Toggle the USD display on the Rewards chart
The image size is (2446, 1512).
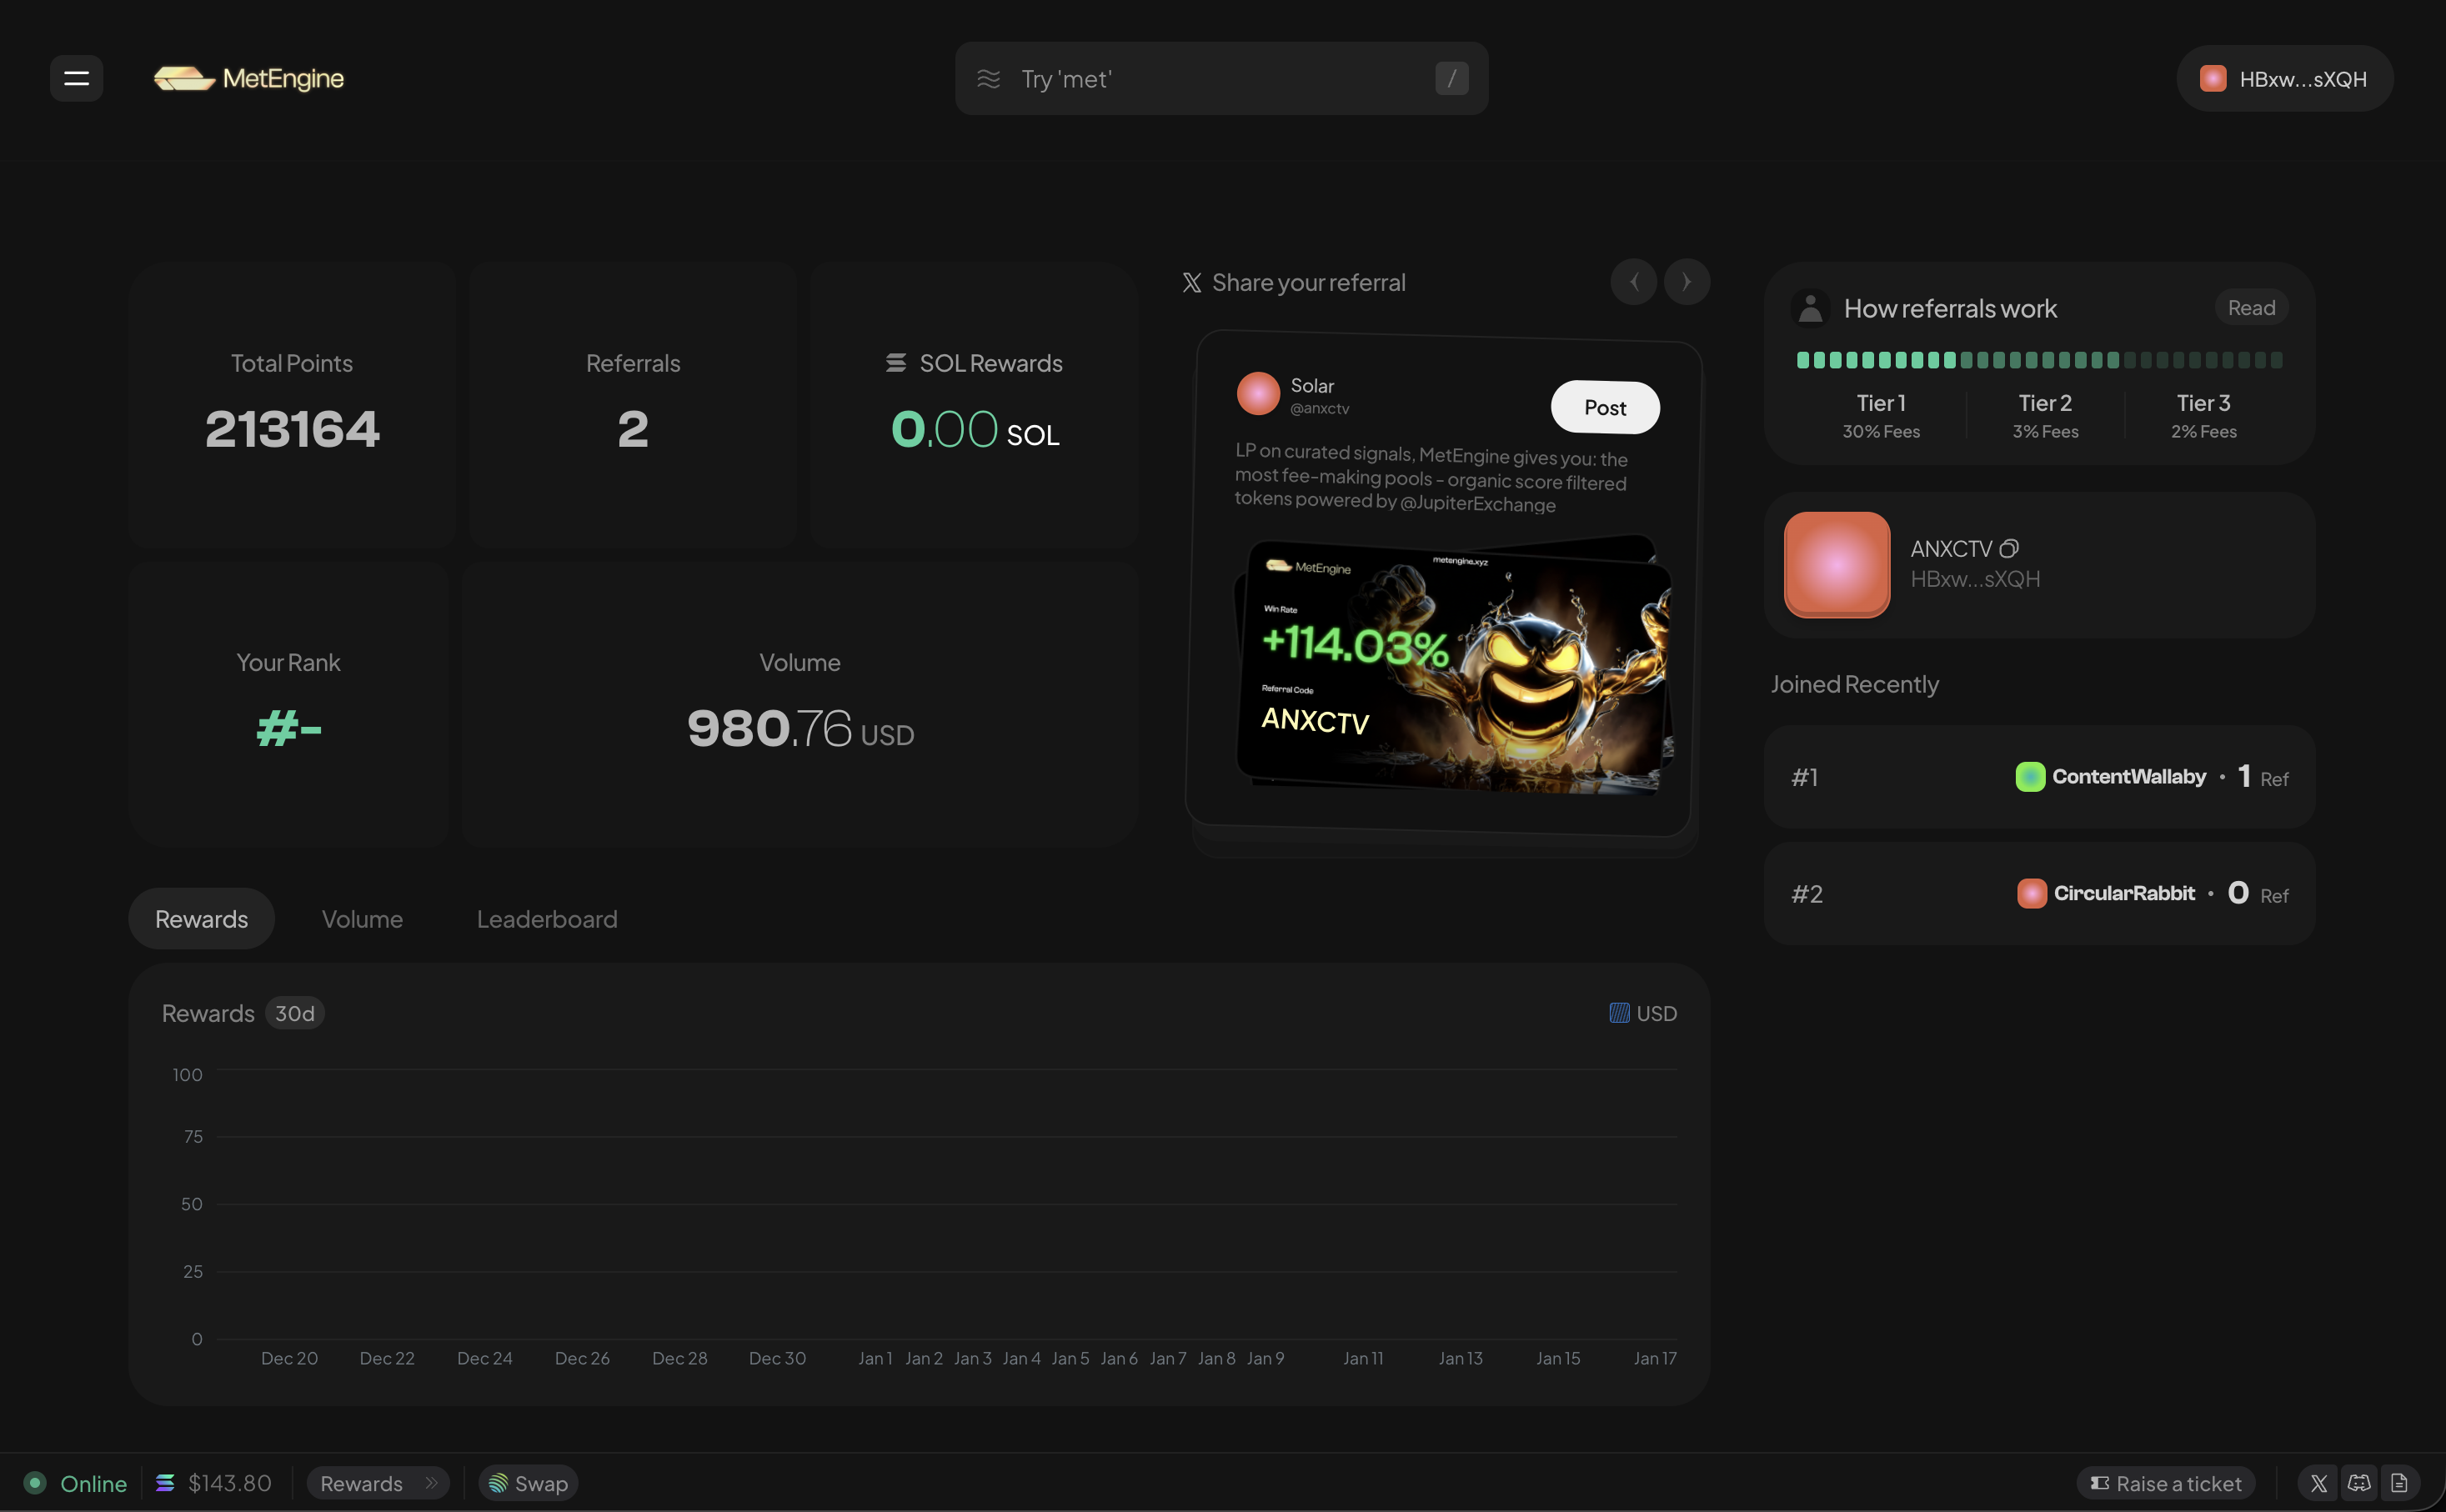coord(1641,1013)
